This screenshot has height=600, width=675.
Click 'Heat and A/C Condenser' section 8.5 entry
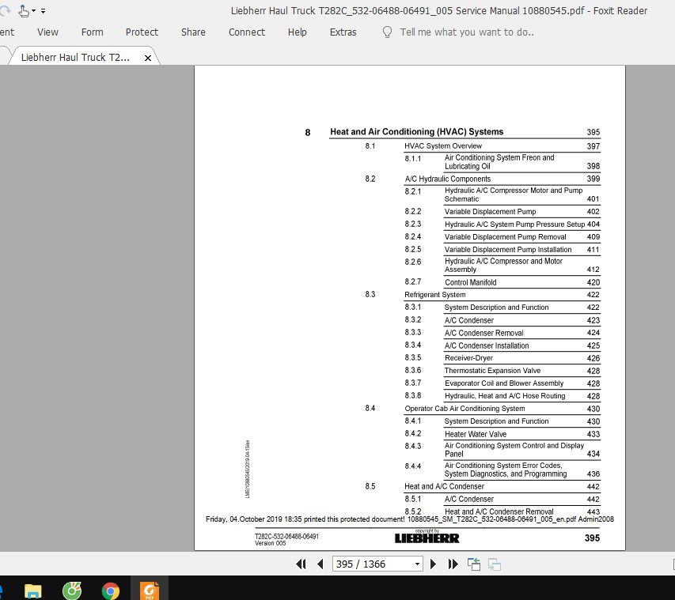coord(444,486)
